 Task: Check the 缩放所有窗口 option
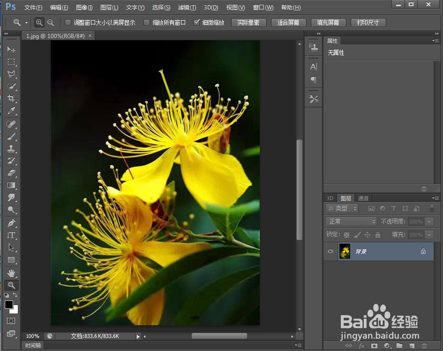tap(147, 22)
